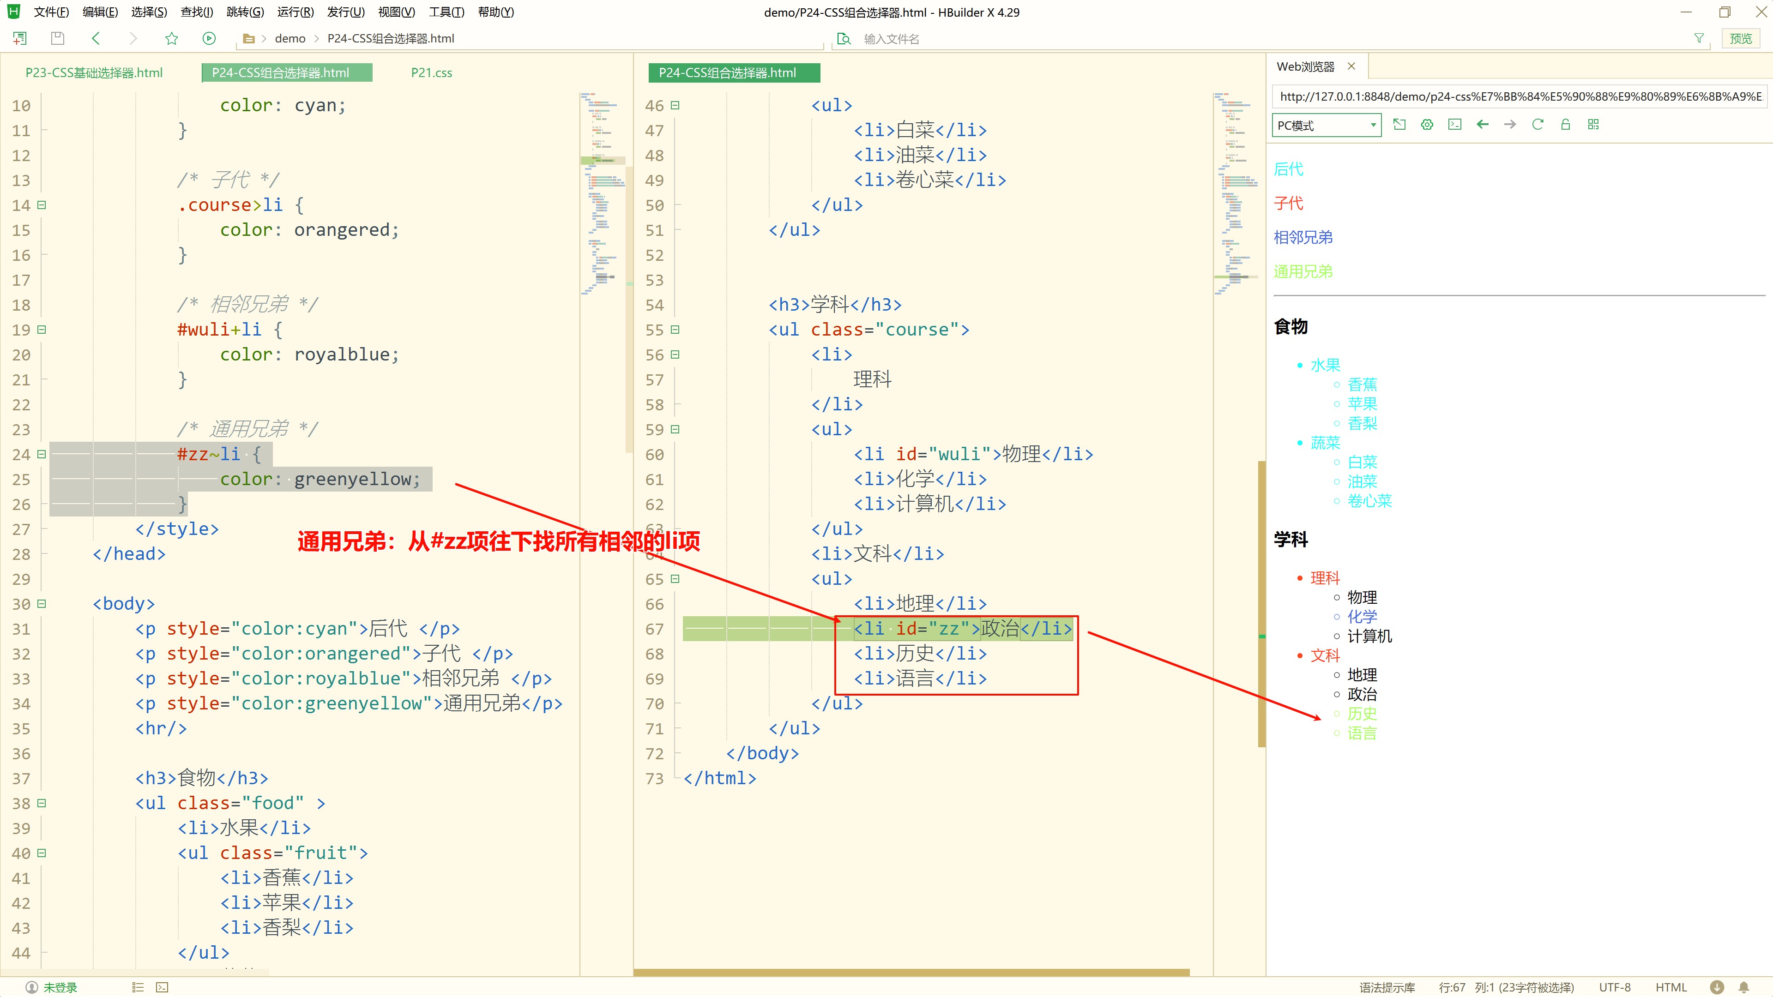Click the back navigation arrow icon
This screenshot has width=1773, height=997.
click(x=95, y=38)
